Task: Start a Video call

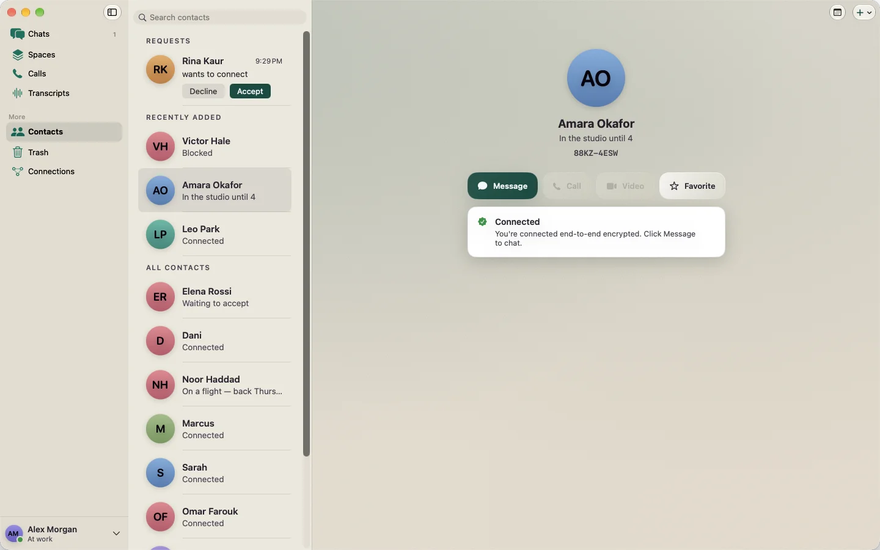Action: tap(625, 186)
